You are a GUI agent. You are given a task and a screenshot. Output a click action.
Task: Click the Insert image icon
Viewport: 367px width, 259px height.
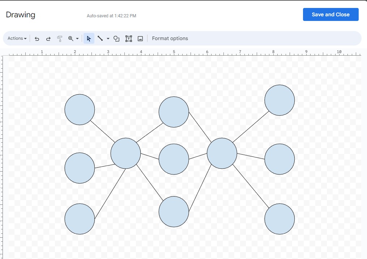[141, 38]
